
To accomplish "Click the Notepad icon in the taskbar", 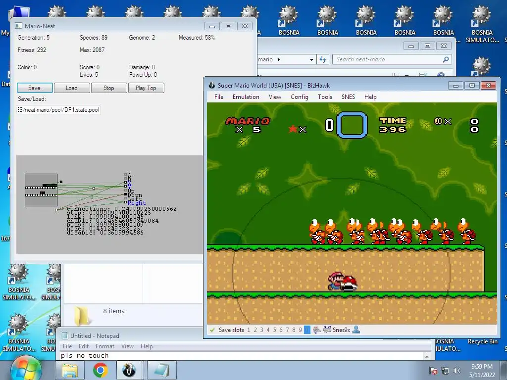I will click(x=162, y=370).
